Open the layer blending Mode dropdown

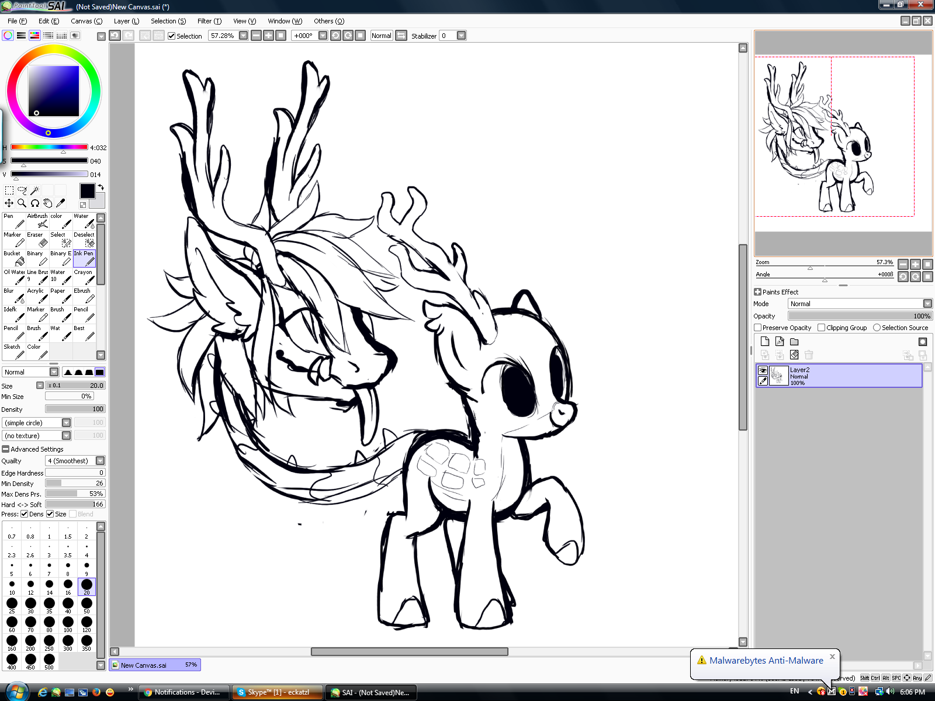(927, 304)
